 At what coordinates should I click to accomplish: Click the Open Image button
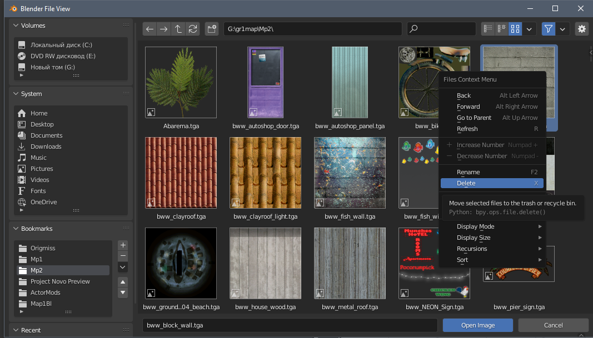[x=477, y=325]
